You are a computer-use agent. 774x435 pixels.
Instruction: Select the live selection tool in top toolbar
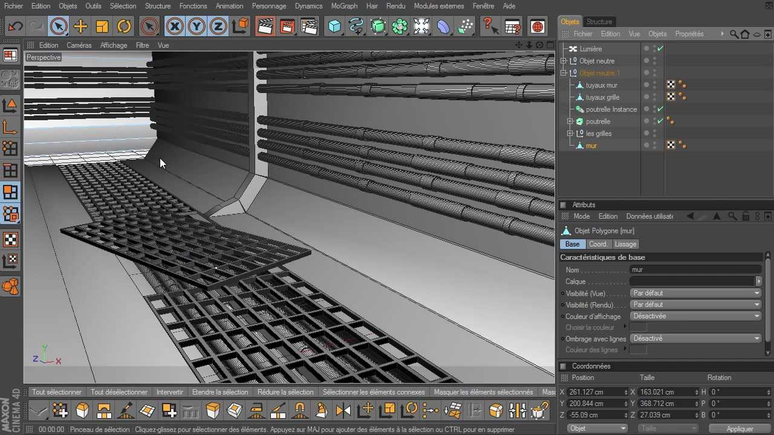(59, 27)
